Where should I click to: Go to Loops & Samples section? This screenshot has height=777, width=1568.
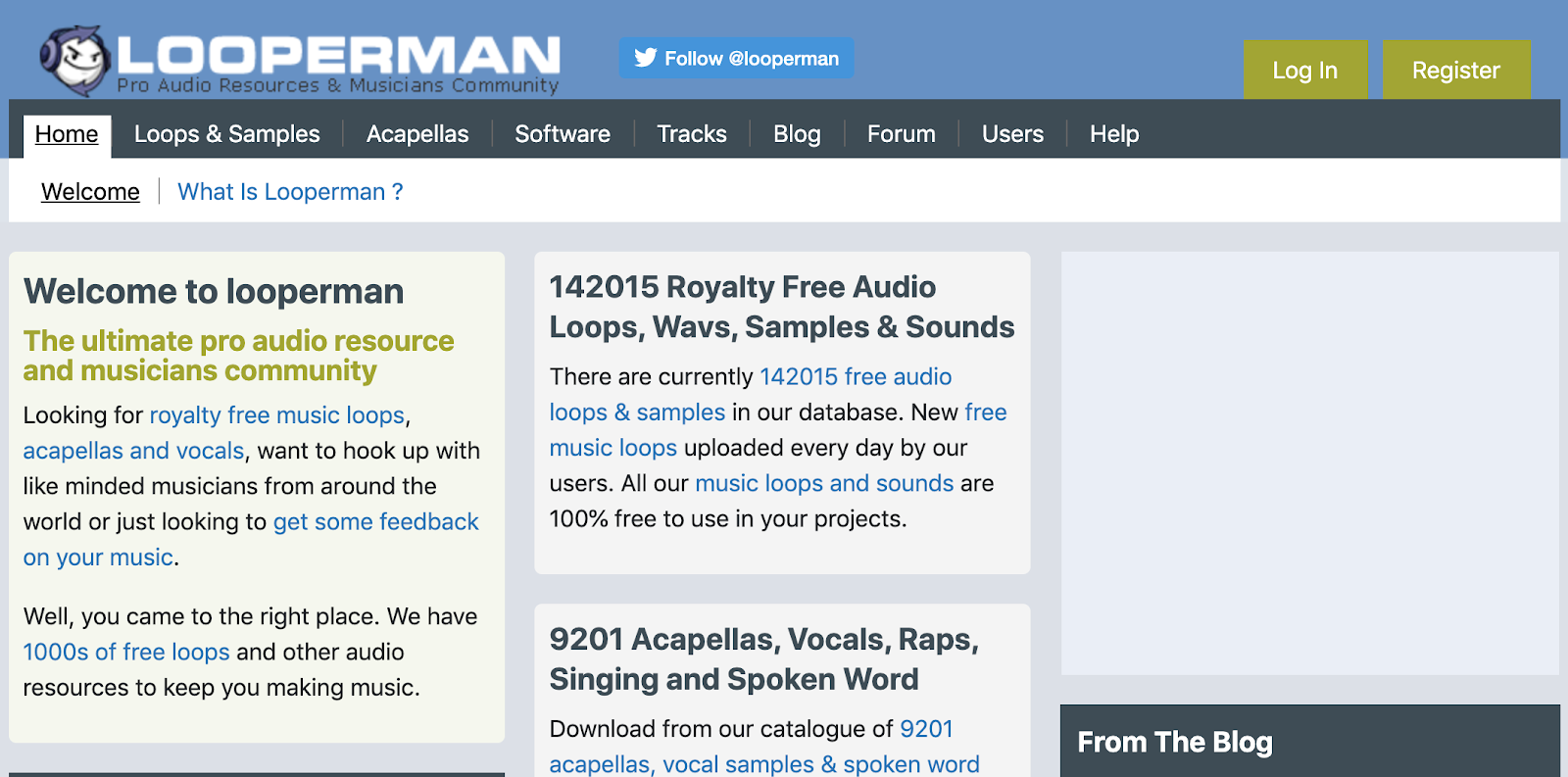pyautogui.click(x=227, y=134)
